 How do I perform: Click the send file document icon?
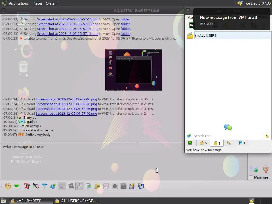tap(88, 186)
